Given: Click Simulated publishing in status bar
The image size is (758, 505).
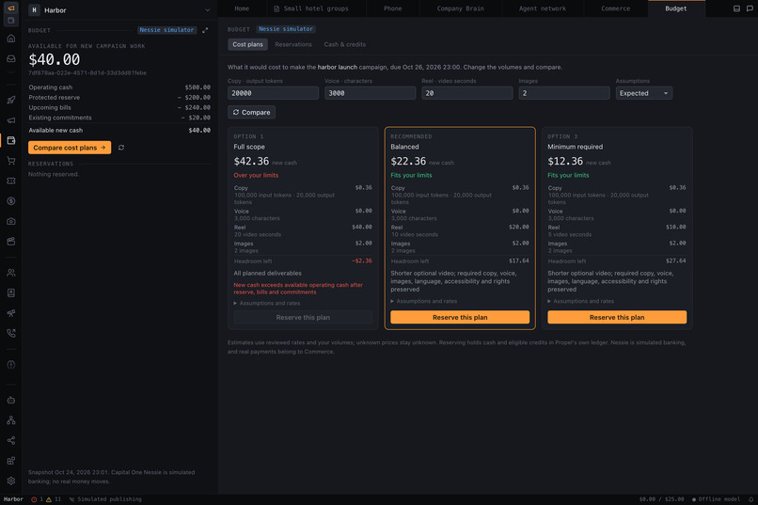Looking at the screenshot, I should 105,499.
